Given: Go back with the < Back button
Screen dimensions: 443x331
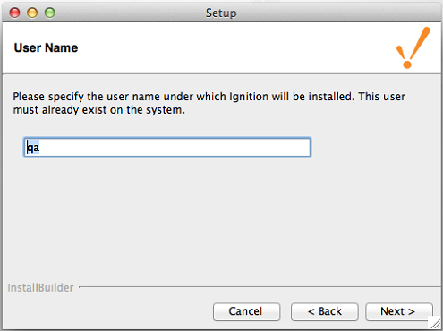Looking at the screenshot, I should [325, 311].
